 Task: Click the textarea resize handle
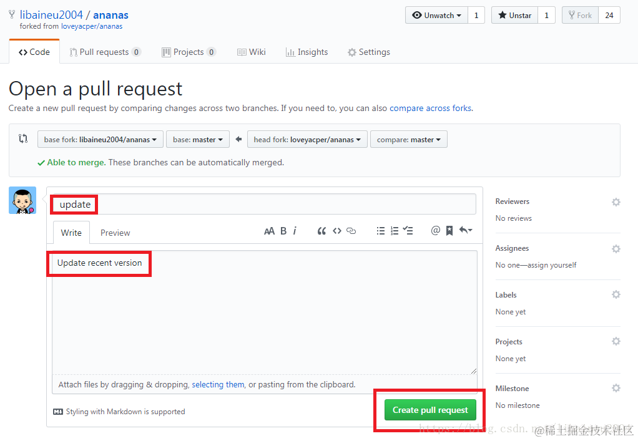click(x=474, y=371)
